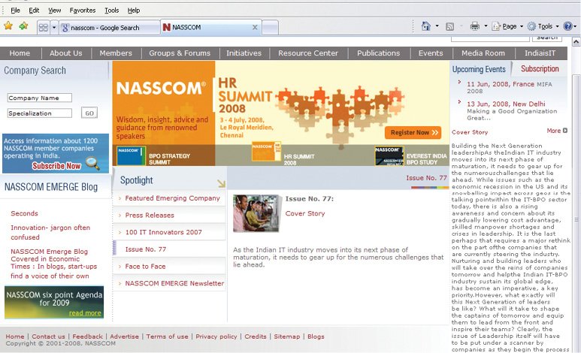Go to Home in site navigation
Screen dimensions: 581x353
20,53
